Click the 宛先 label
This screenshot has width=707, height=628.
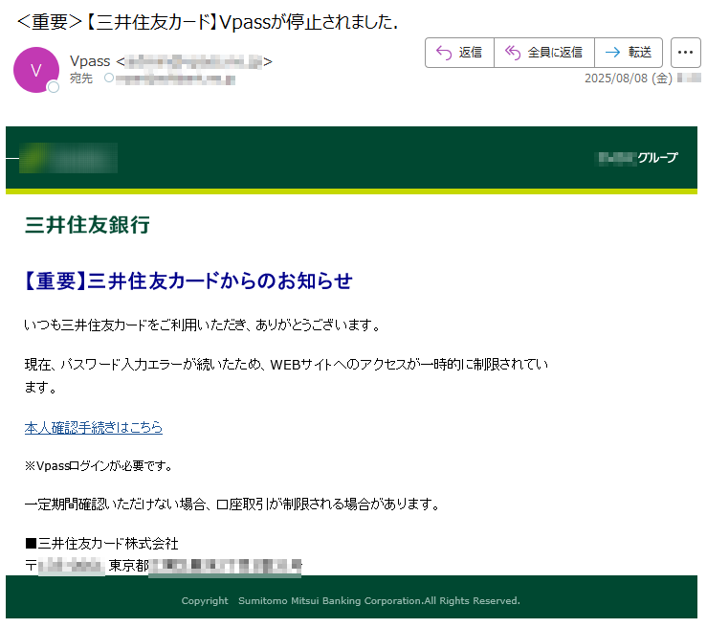click(81, 78)
